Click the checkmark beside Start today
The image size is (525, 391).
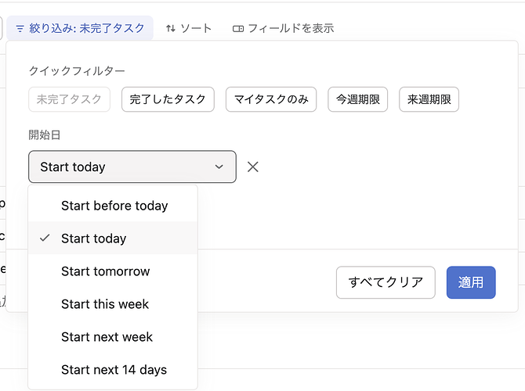click(45, 239)
